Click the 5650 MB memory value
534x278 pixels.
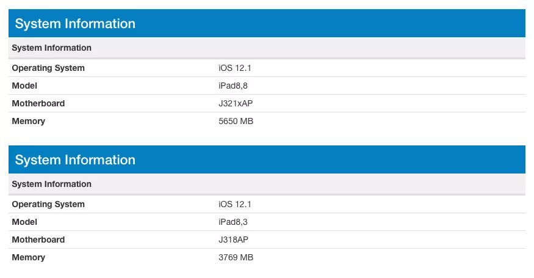point(236,121)
